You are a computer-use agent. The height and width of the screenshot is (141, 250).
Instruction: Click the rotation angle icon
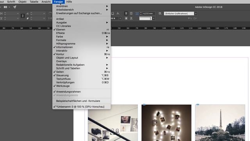click(x=28, y=14)
